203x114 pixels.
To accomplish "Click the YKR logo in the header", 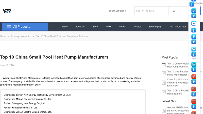I will point(7,11).
